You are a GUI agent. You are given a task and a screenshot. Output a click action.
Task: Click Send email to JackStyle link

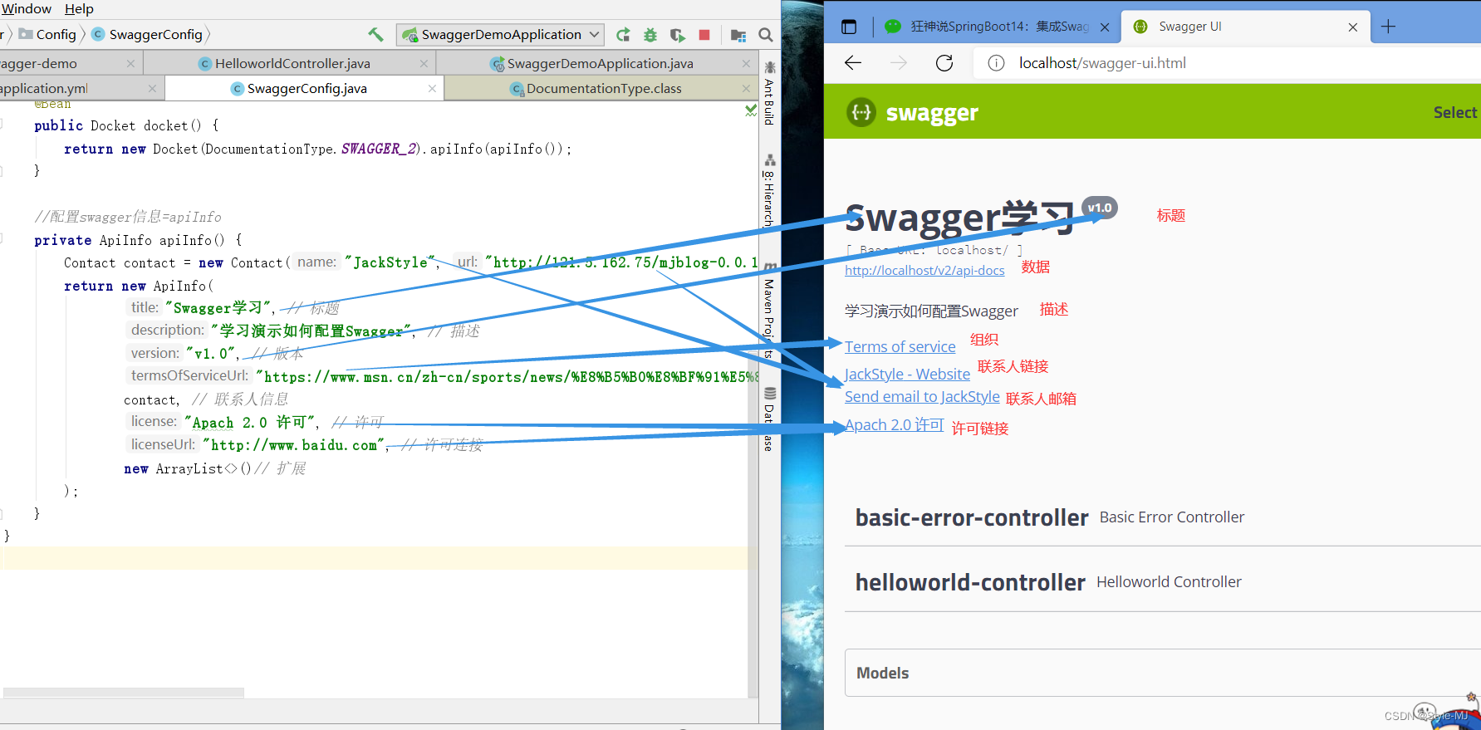coord(922,397)
